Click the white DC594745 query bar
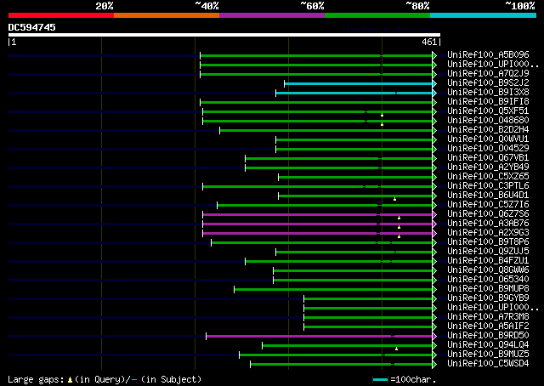This screenshot has width=544, height=386. click(x=224, y=35)
